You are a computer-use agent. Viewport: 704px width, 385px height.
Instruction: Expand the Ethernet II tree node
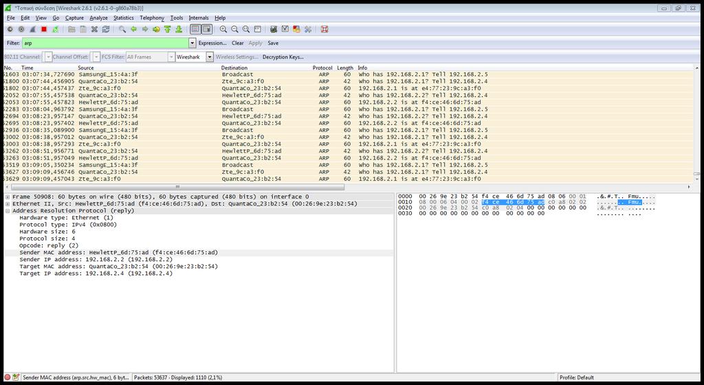(x=8, y=203)
